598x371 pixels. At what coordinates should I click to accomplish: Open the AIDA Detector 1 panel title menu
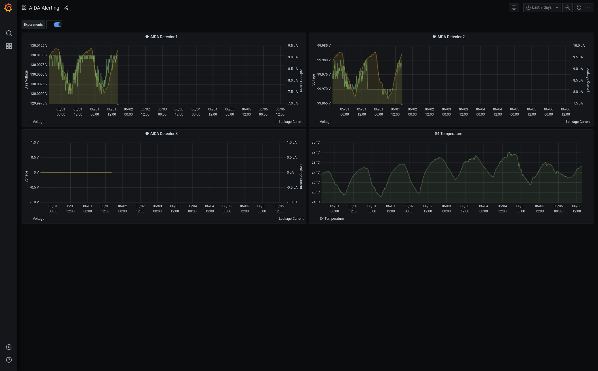(x=164, y=37)
